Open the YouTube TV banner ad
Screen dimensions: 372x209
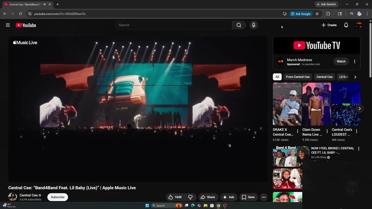(x=316, y=45)
